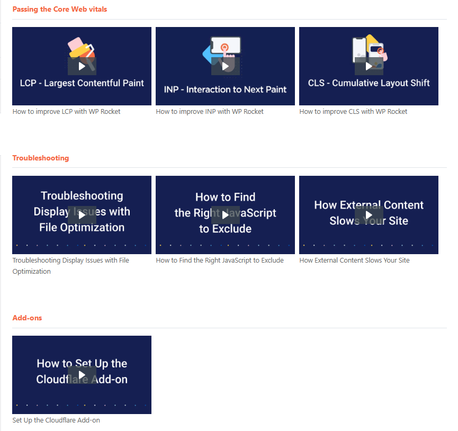Play the CLS - Cumulative Layout Shift video
Image resolution: width=458 pixels, height=431 pixels.
pyautogui.click(x=369, y=66)
